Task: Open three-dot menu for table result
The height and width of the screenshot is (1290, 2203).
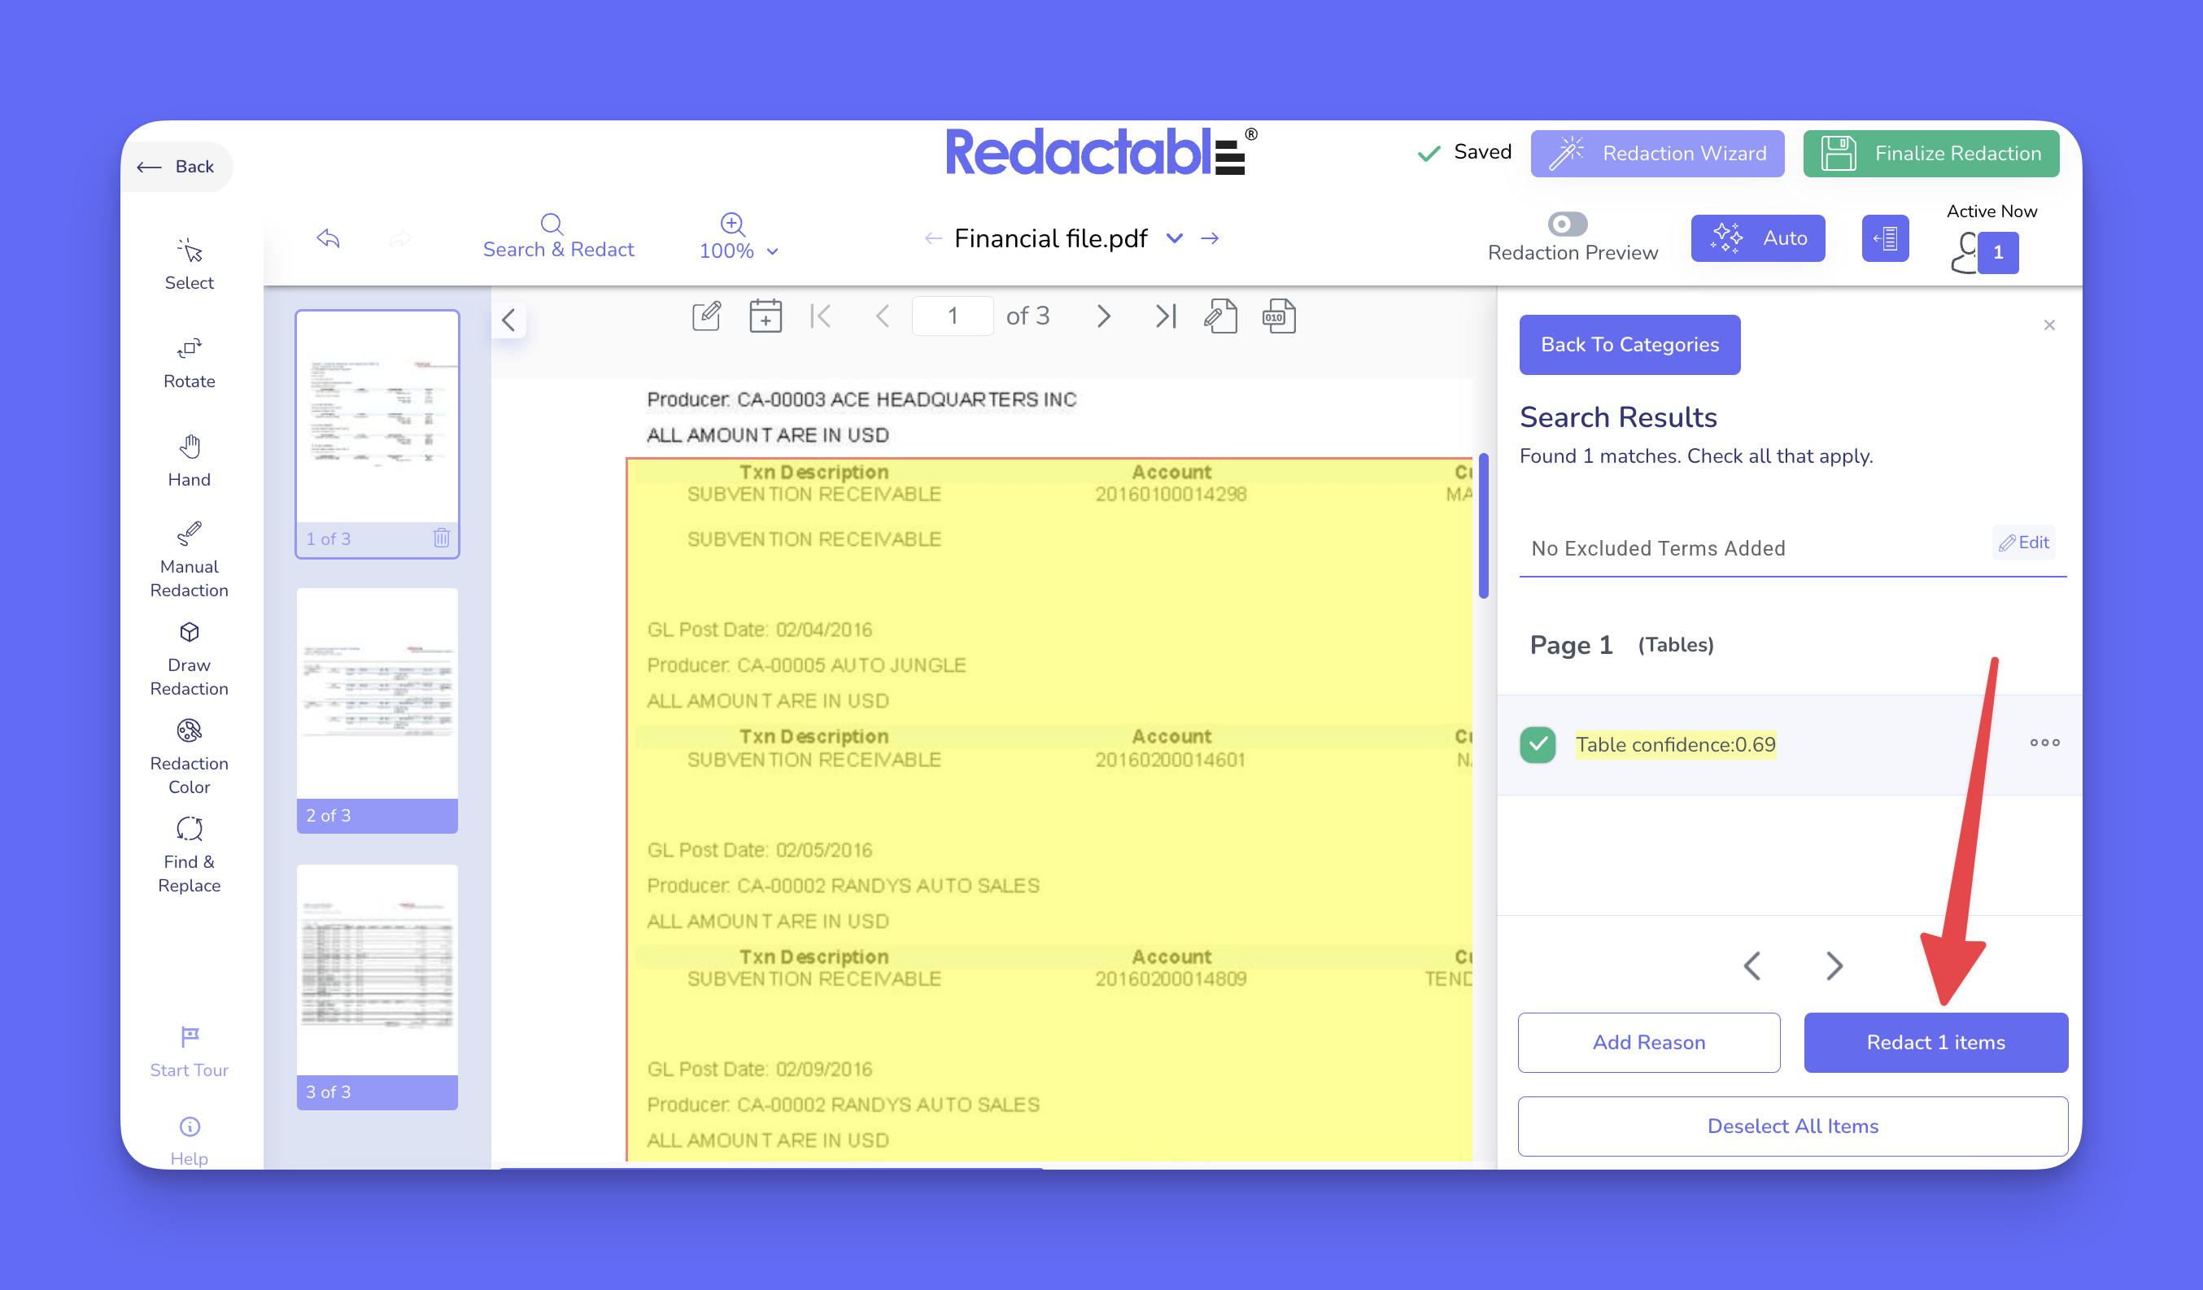Action: (x=2044, y=742)
